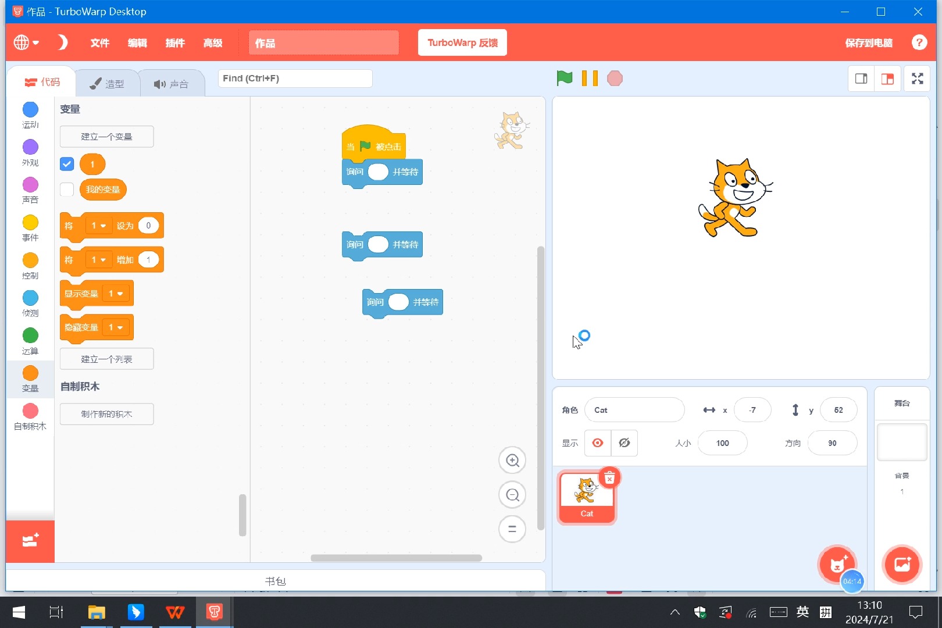Select the Cat sprite thumbnail
Viewport: 942px width, 628px height.
587,498
